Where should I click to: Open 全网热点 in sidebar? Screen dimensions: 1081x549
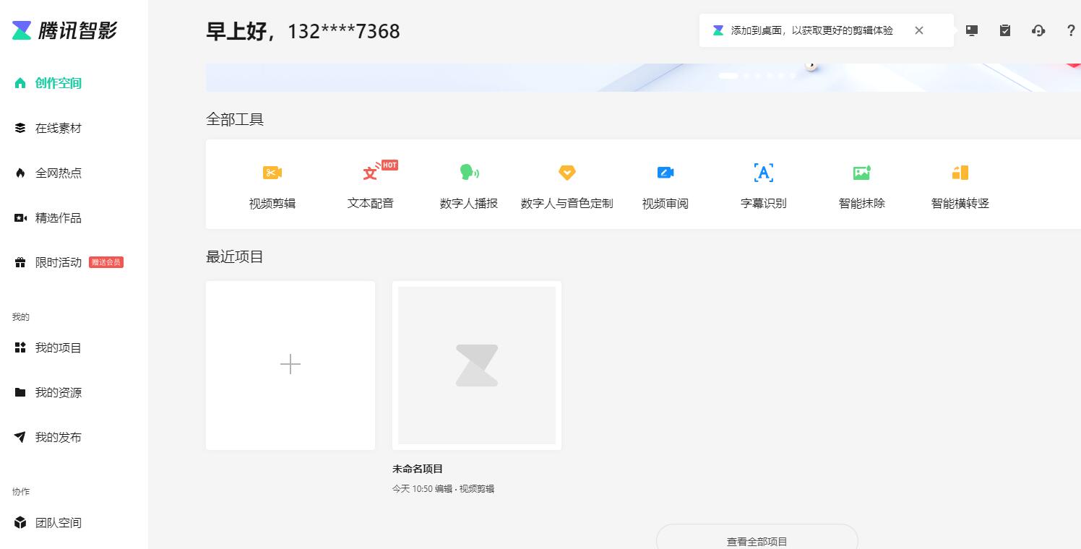[59, 173]
